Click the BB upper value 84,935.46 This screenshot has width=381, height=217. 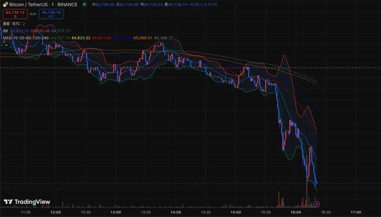[40, 31]
